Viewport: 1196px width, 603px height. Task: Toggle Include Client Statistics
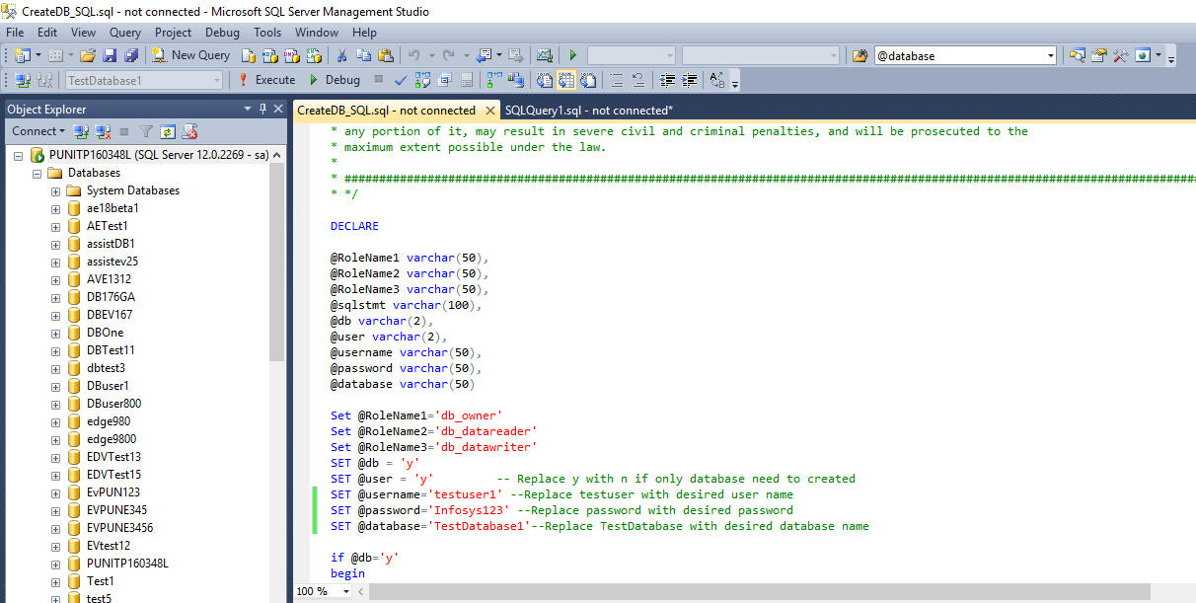pos(516,80)
